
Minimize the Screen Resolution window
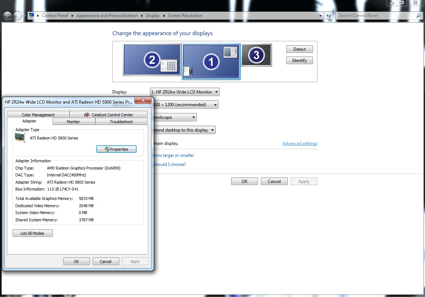point(392,3)
